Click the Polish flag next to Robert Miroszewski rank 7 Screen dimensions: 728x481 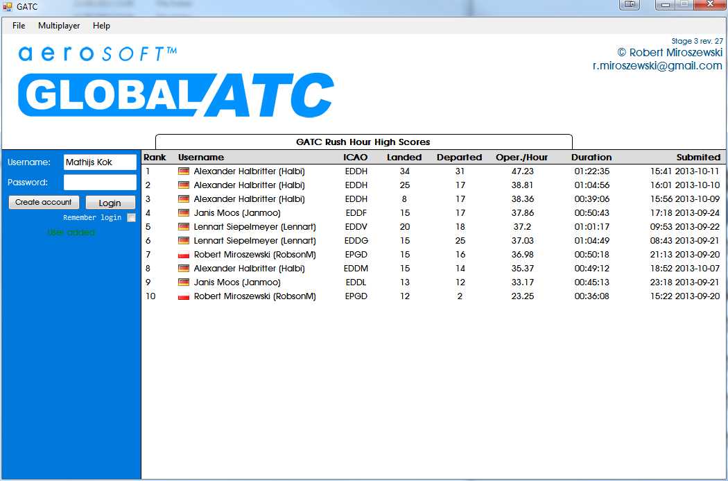click(182, 255)
